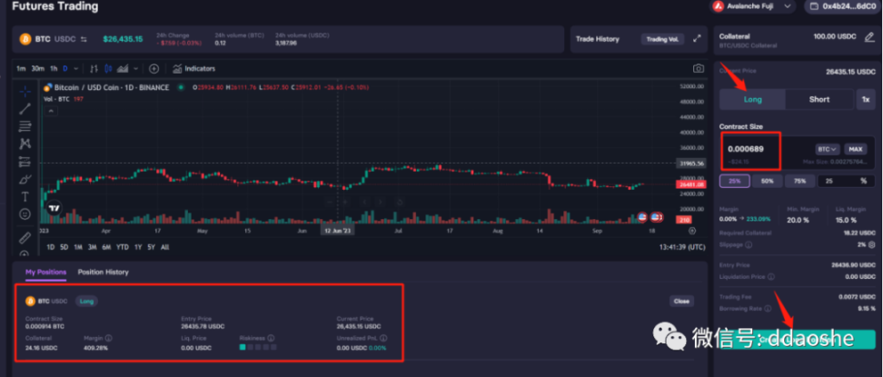This screenshot has width=883, height=377.
Task: Take a chart snapshot with camera icon
Action: coord(698,69)
